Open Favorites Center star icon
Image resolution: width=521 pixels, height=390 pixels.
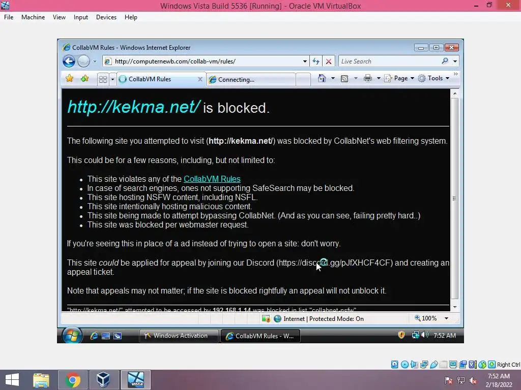[69, 79]
